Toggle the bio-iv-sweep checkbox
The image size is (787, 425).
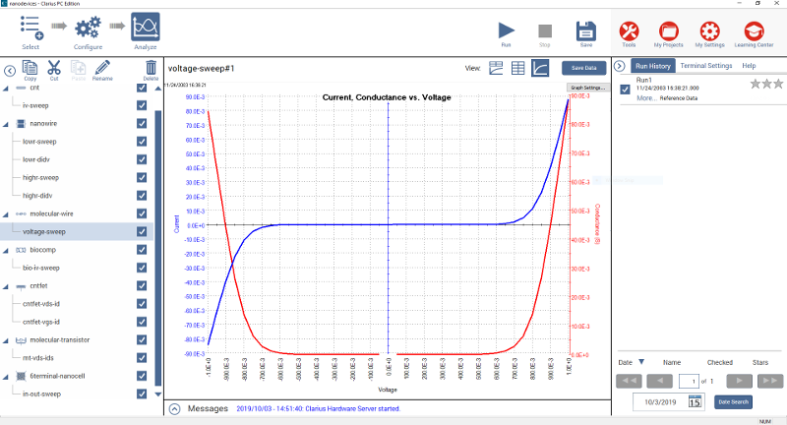[x=142, y=267]
